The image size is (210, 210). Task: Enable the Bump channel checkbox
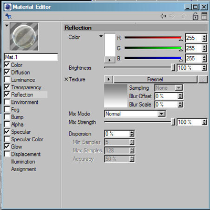coord(7,117)
